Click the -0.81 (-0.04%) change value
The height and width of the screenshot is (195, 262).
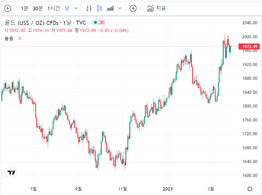click(113, 31)
